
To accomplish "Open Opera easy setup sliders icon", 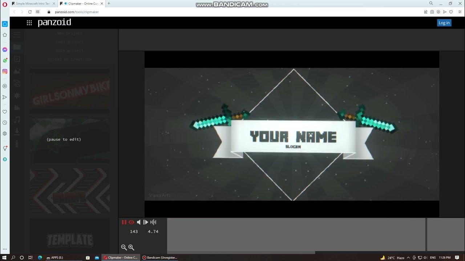I will click(x=460, y=12).
